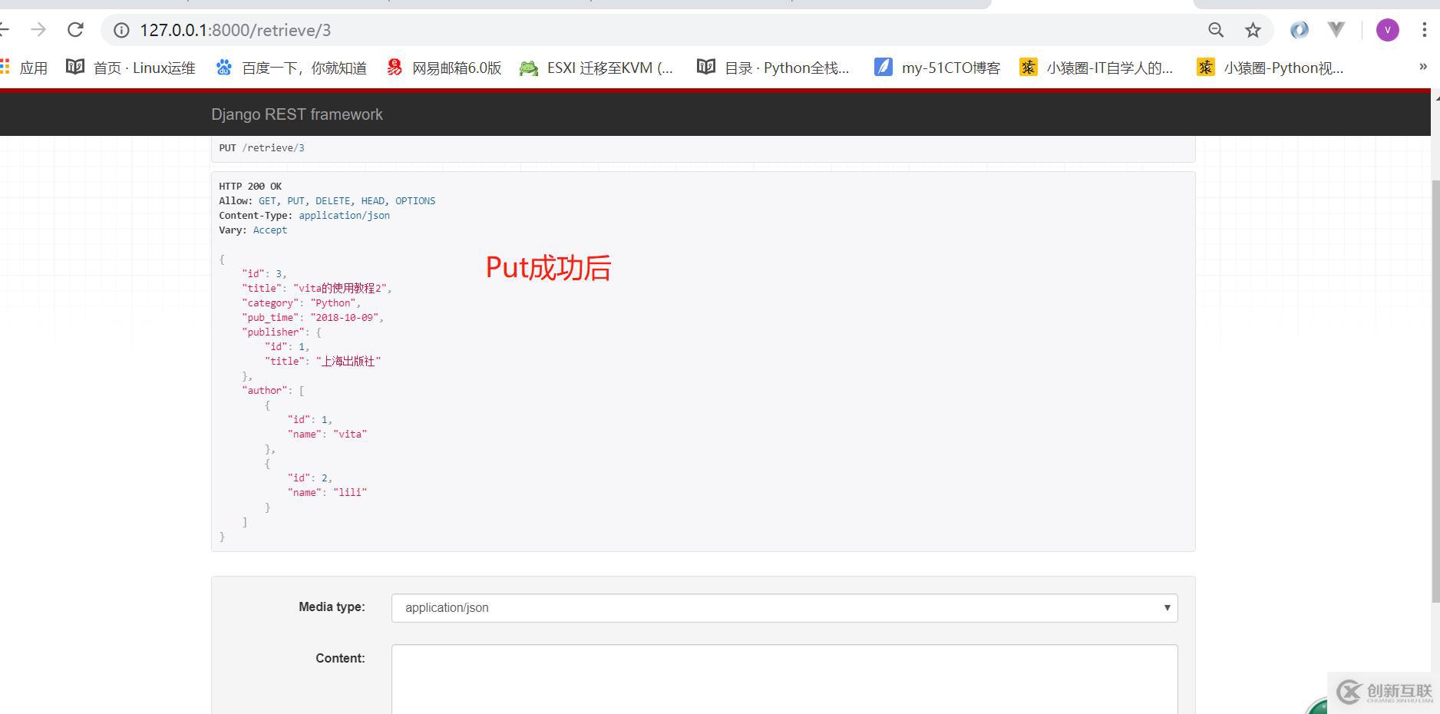Select the "上海出版社" publisher title

tap(348, 361)
